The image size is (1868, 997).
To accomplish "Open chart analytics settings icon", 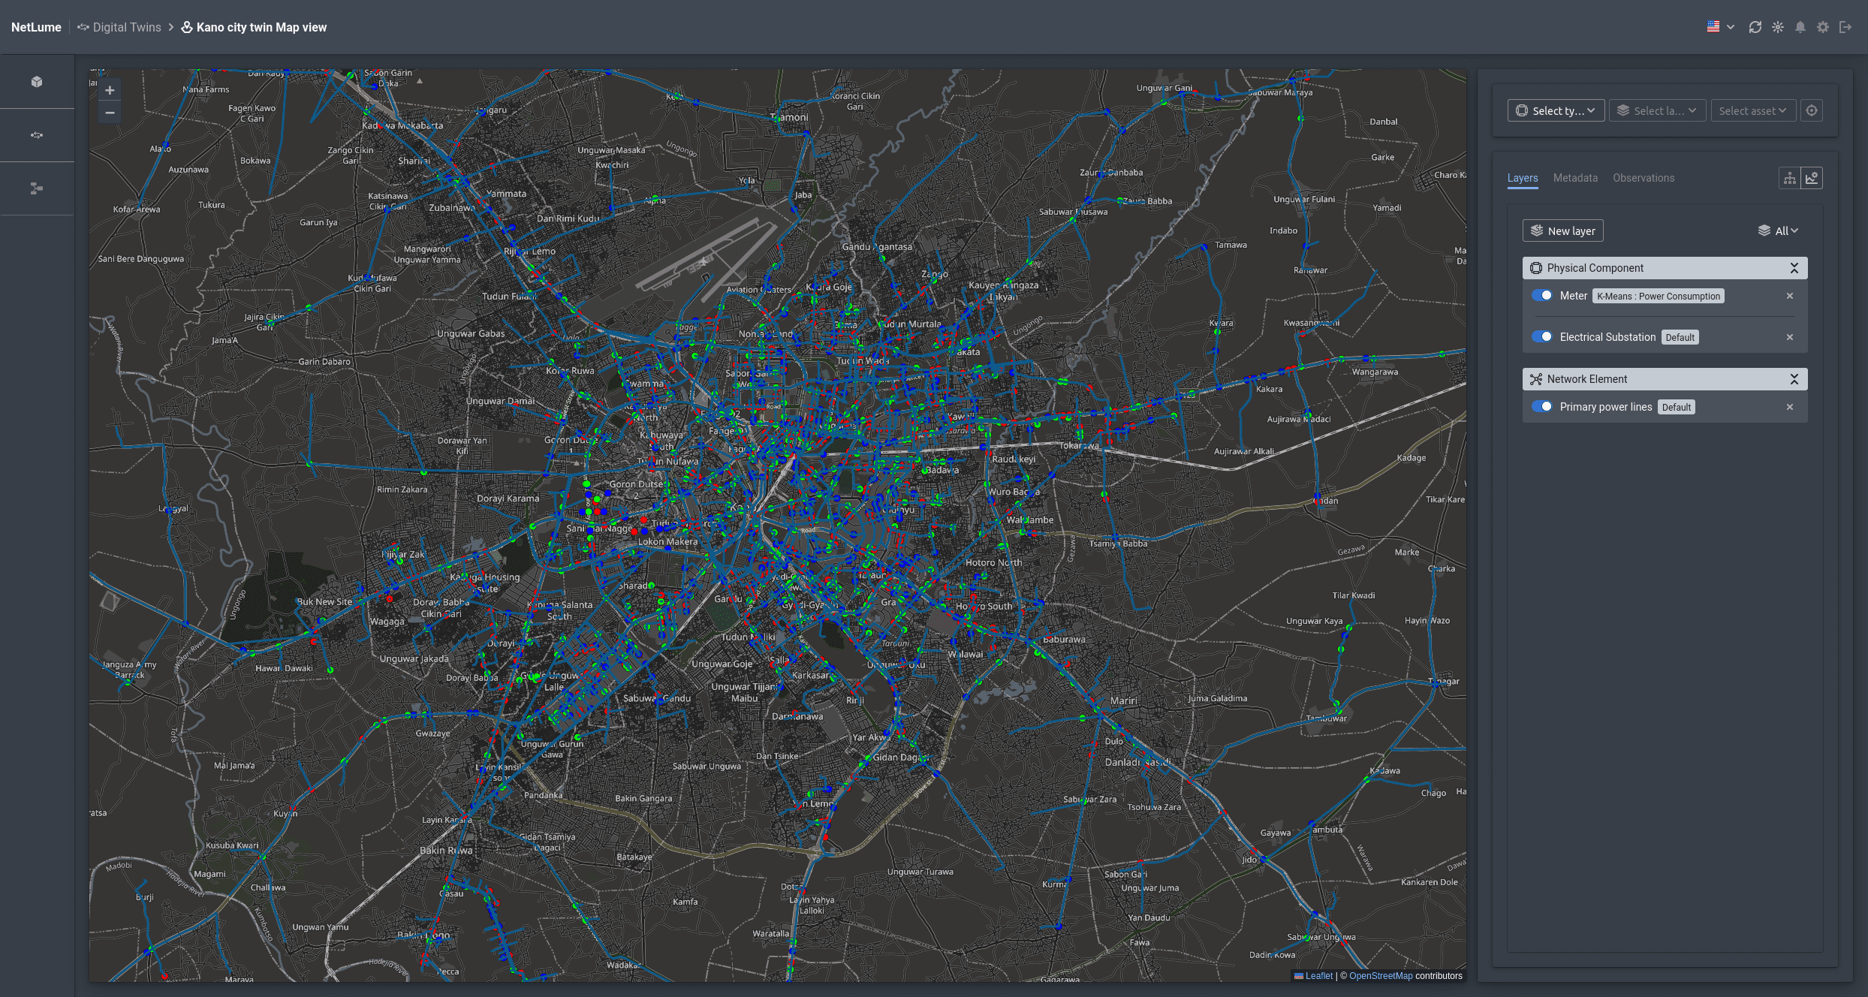I will 1812,178.
